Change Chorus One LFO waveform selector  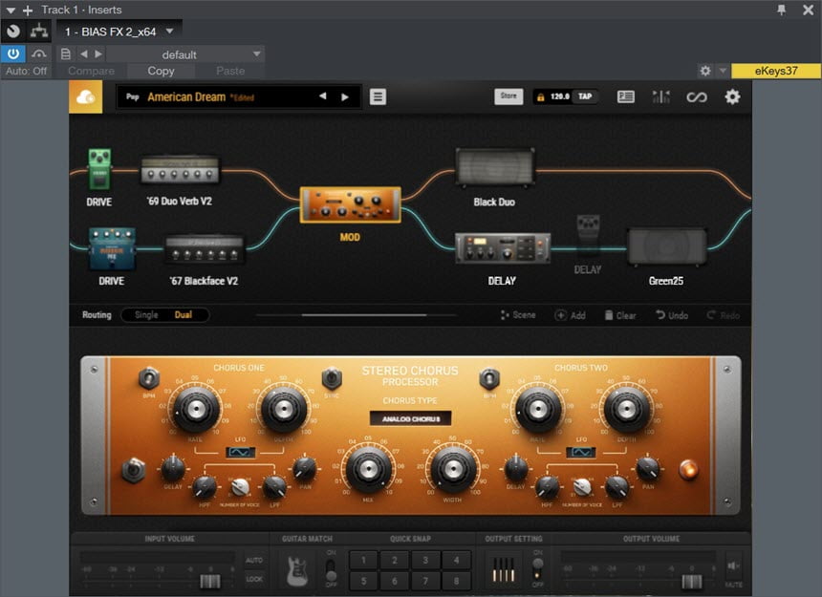[x=241, y=453]
